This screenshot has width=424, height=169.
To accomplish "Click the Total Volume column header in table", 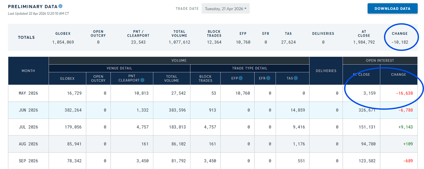I will tap(172, 78).
